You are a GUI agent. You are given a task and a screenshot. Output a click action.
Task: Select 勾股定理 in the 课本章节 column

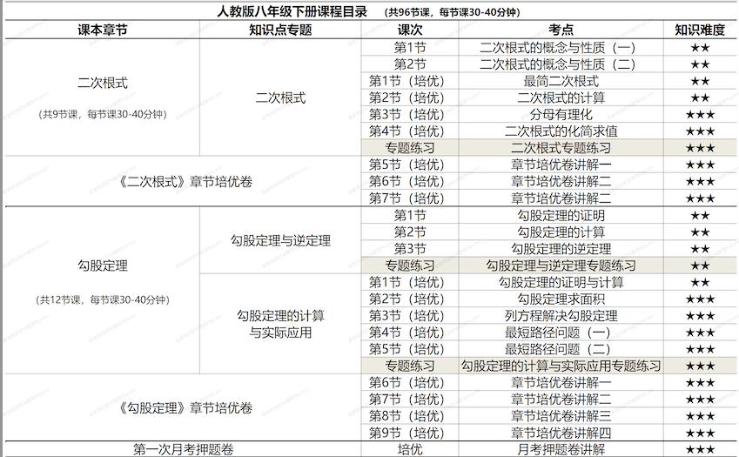(102, 265)
